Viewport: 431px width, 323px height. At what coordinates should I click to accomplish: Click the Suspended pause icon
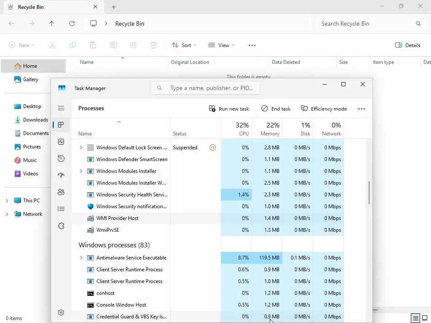pos(213,148)
